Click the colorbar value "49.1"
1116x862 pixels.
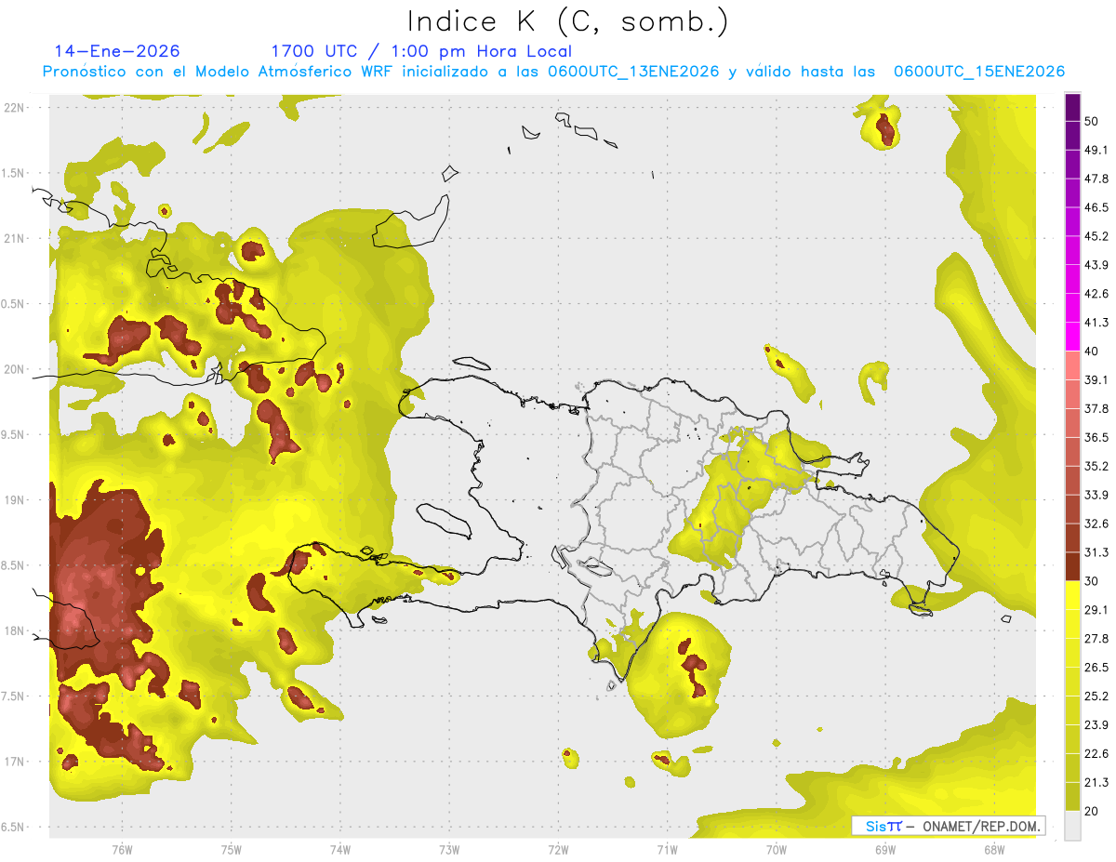coord(1096,150)
